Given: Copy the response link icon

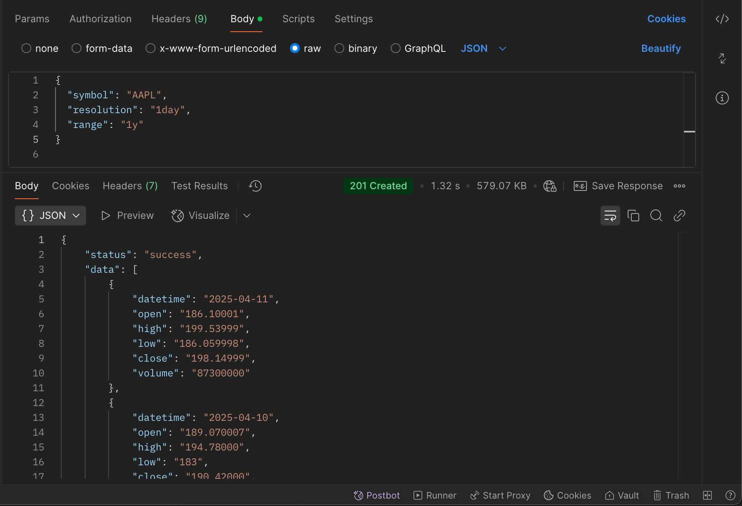Looking at the screenshot, I should coord(679,216).
